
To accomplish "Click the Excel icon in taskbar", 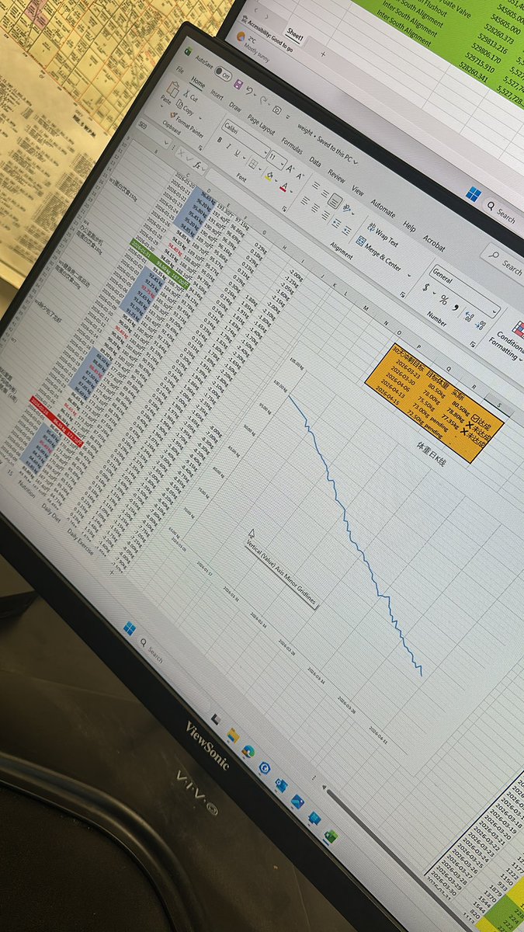I will pyautogui.click(x=331, y=837).
